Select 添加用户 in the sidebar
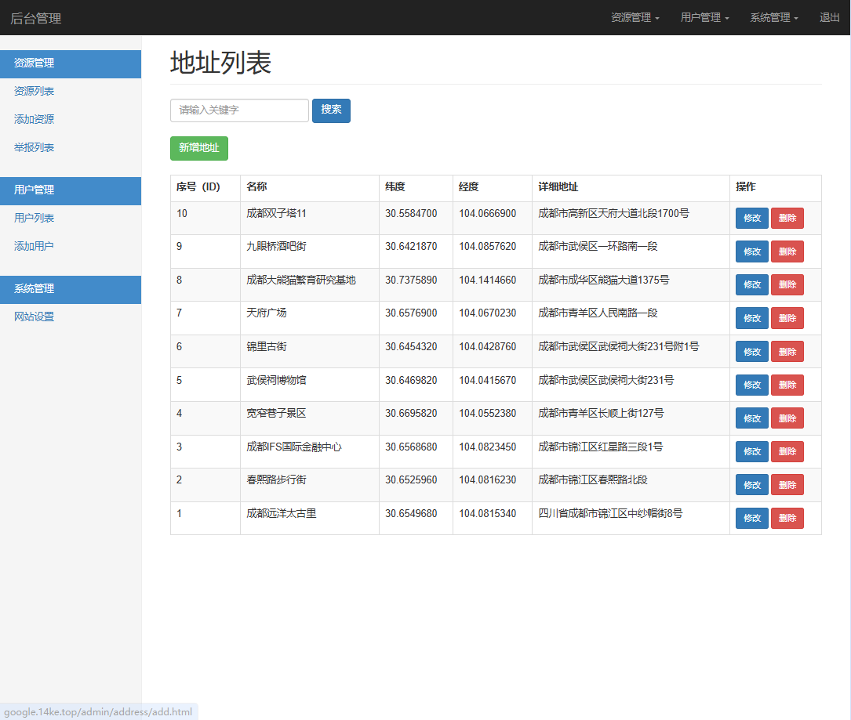Screen dimensions: 851x720 tap(35, 247)
